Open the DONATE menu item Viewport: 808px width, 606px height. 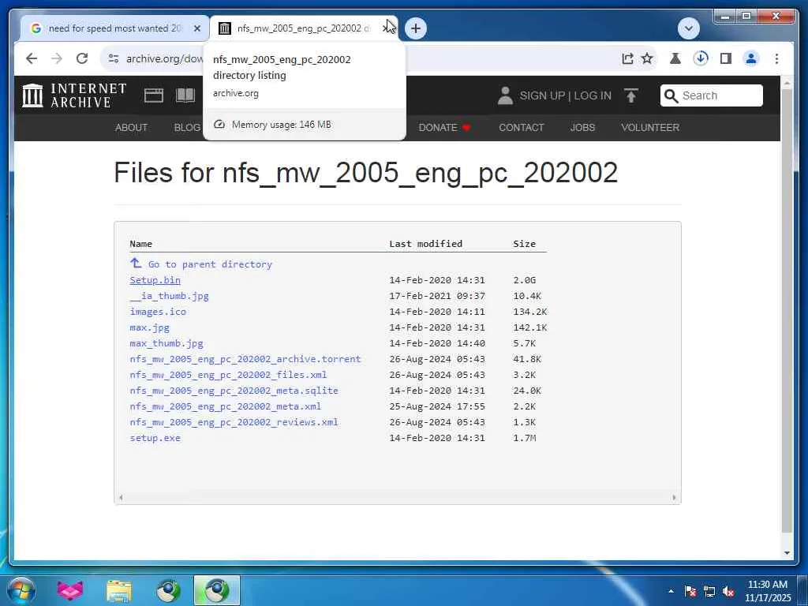coord(444,127)
